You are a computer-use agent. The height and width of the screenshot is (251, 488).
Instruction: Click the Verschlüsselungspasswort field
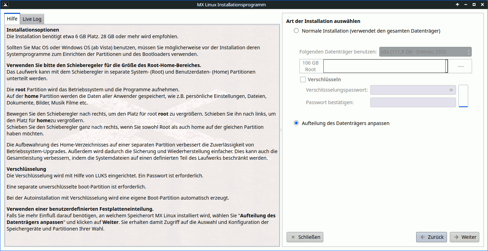pyautogui.click(x=413, y=90)
